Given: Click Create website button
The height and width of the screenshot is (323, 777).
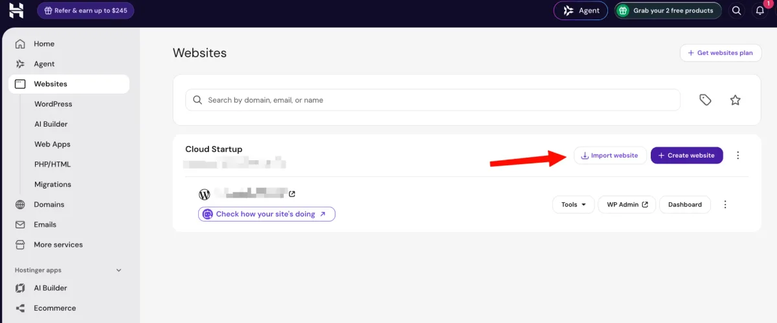Looking at the screenshot, I should point(686,155).
